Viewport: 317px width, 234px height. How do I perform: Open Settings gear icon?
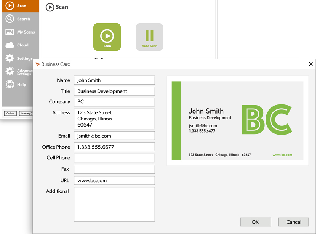[10, 58]
